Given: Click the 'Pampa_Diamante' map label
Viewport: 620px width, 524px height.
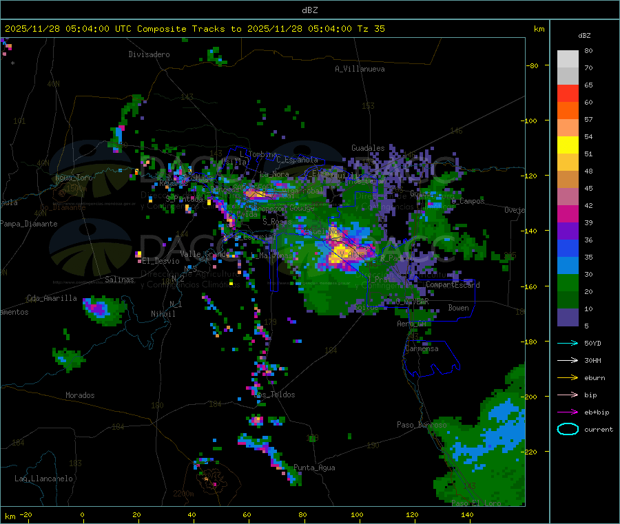Looking at the screenshot, I should [x=28, y=224].
